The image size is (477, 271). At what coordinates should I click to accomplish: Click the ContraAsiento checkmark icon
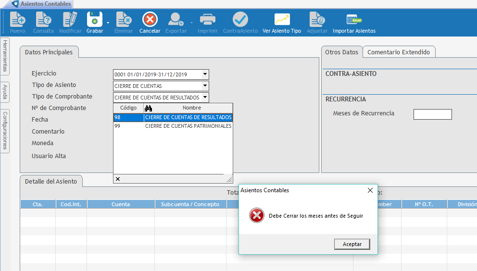pyautogui.click(x=240, y=20)
